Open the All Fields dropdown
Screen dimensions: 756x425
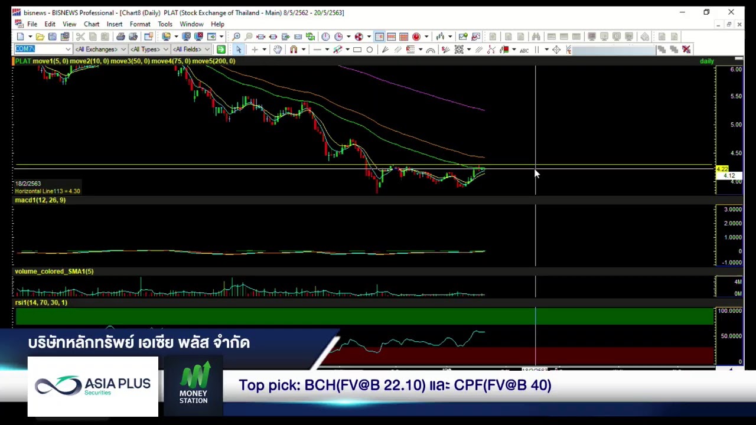tap(191, 50)
